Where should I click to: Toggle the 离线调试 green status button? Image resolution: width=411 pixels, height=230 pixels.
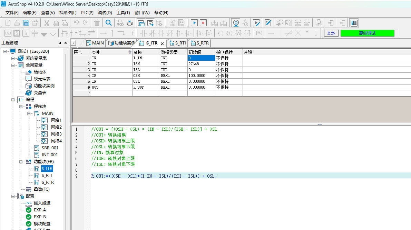(x=367, y=33)
